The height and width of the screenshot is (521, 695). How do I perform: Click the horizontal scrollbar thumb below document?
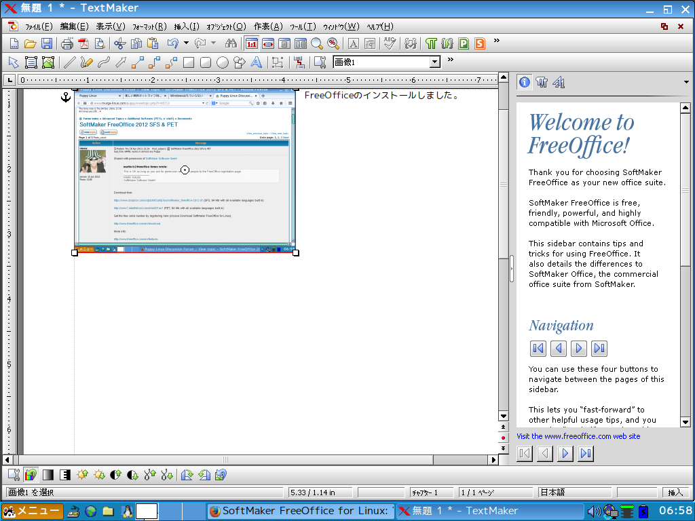225,460
